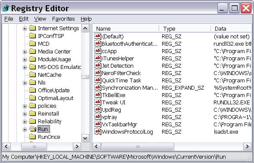Click the iTunesHelper string value icon

click(98, 58)
